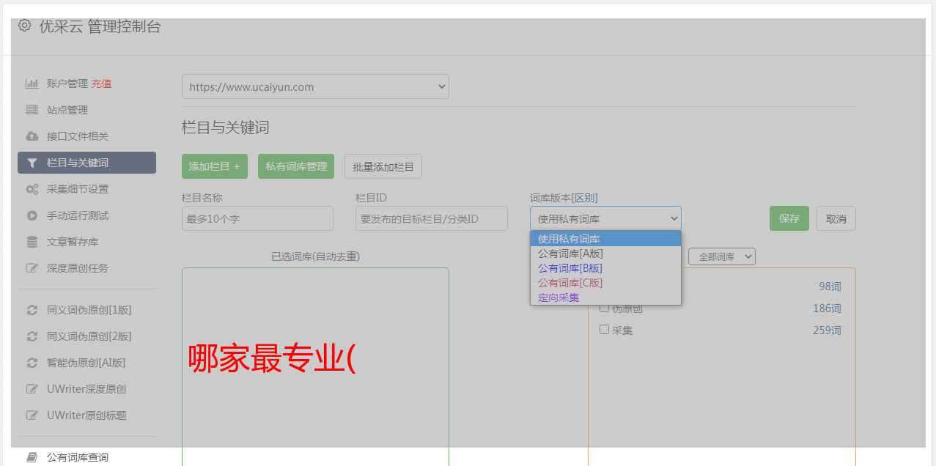The width and height of the screenshot is (936, 466).
Task: Choose 公有词库[C版] from the dropdown list
Action: 605,283
